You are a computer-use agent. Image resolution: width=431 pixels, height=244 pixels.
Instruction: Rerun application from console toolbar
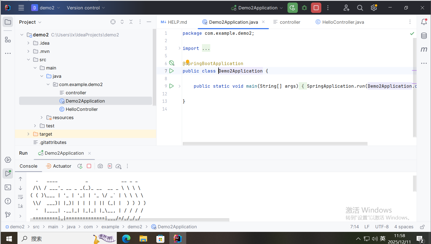(80, 166)
